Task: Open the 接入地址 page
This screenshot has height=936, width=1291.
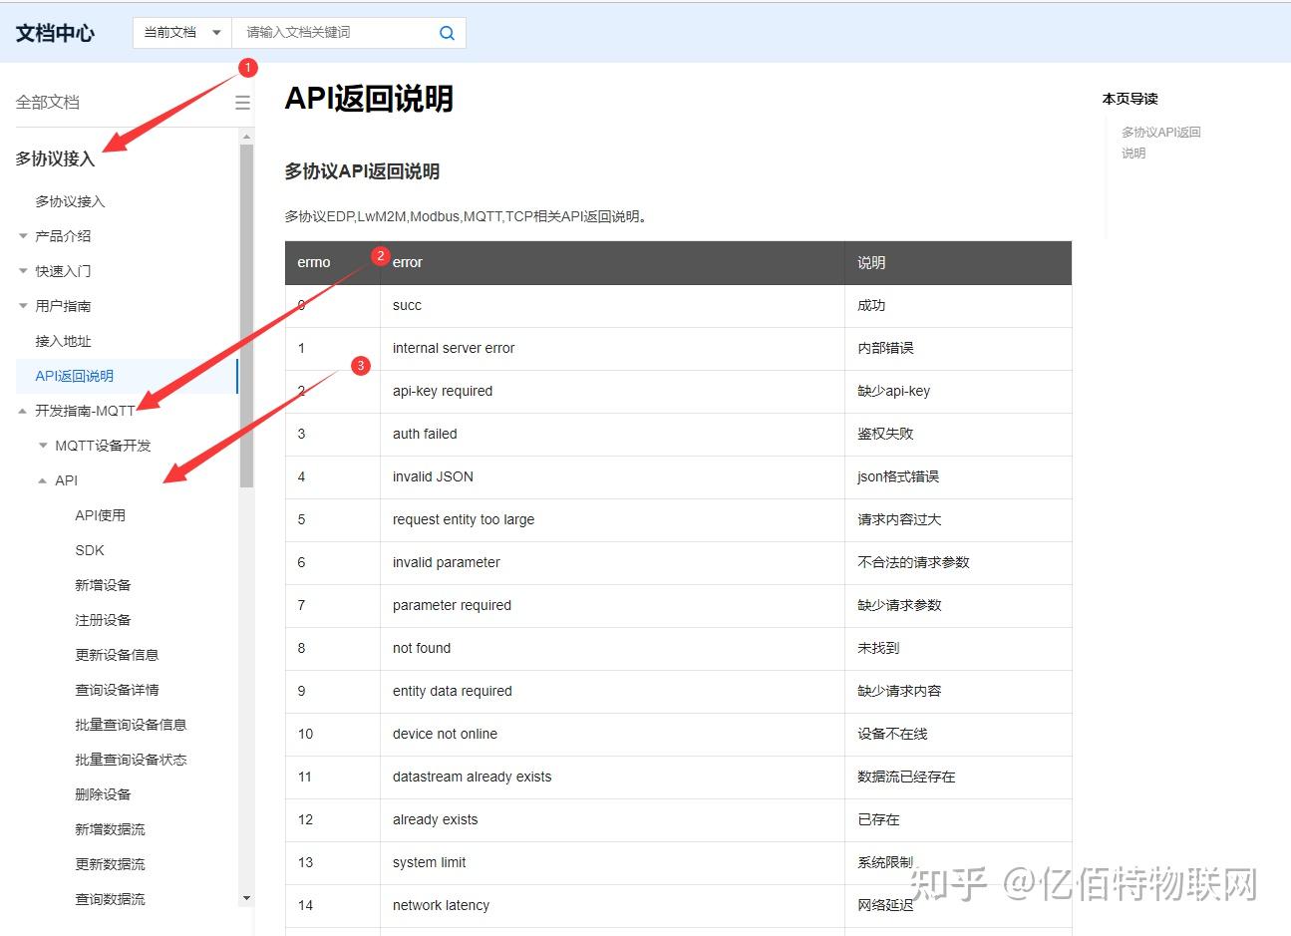Action: point(63,340)
